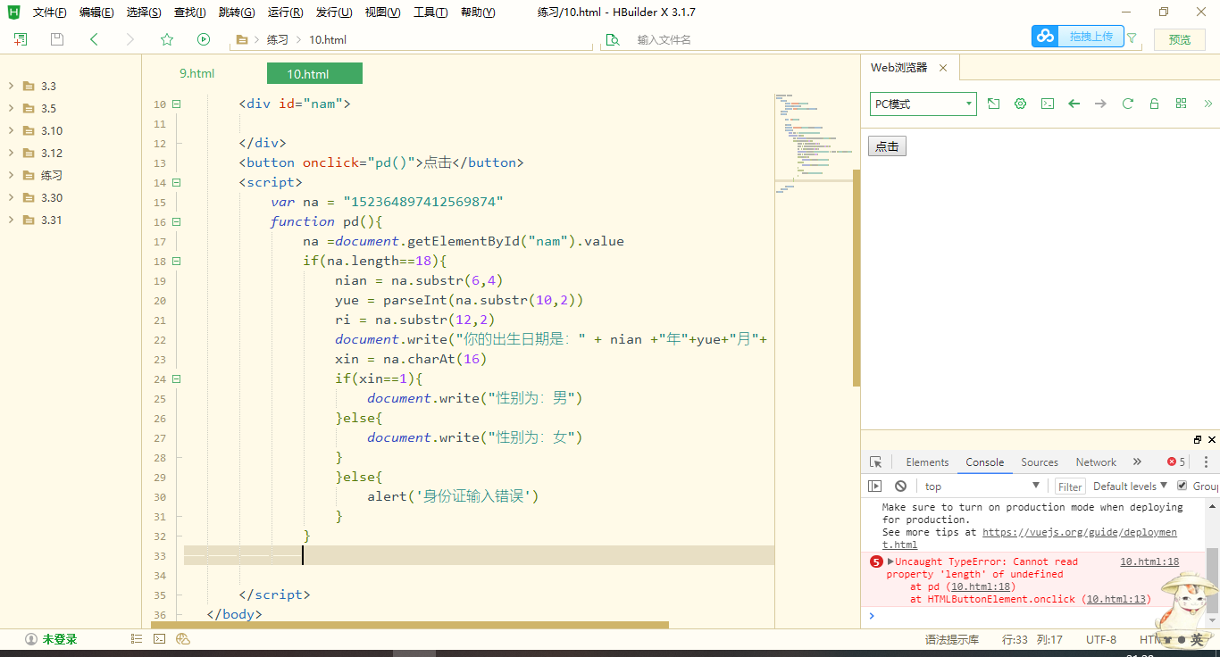Close the Web浏览器 tab

[942, 68]
